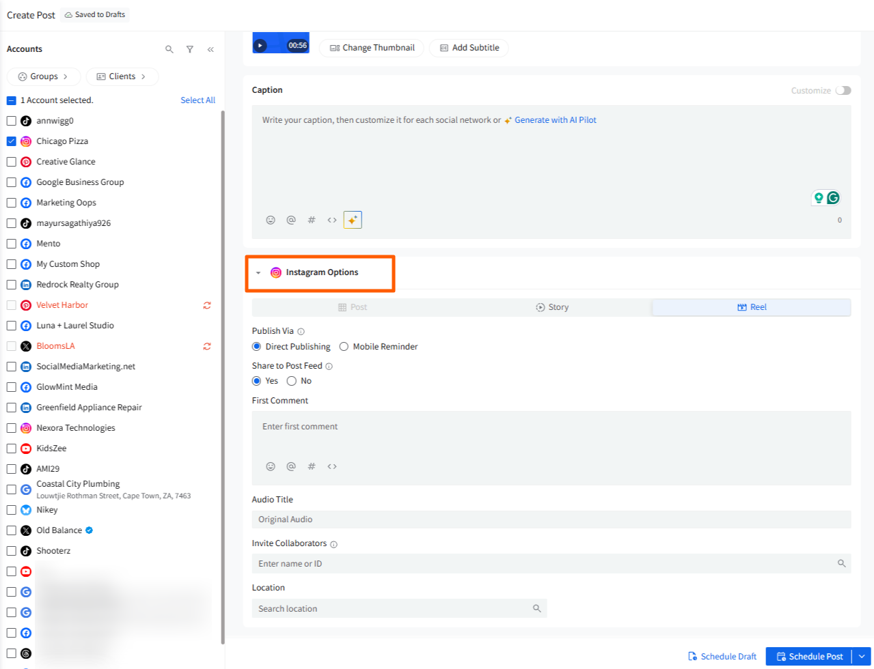This screenshot has height=669, width=874.
Task: Open the Clients dropdown
Action: [122, 76]
